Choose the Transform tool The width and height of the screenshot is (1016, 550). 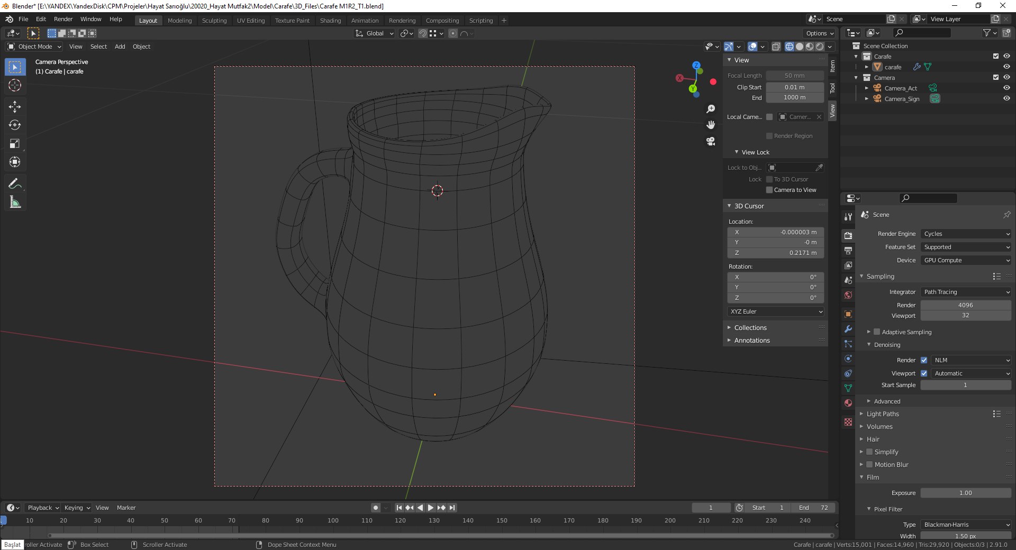[15, 162]
